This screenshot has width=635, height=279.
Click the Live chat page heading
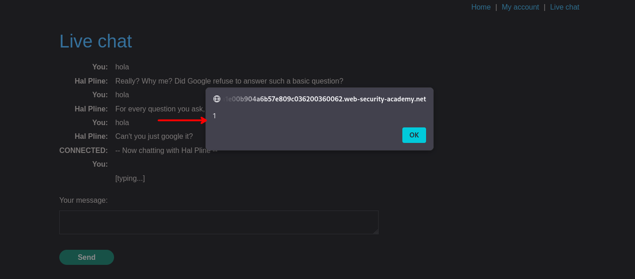[95, 41]
